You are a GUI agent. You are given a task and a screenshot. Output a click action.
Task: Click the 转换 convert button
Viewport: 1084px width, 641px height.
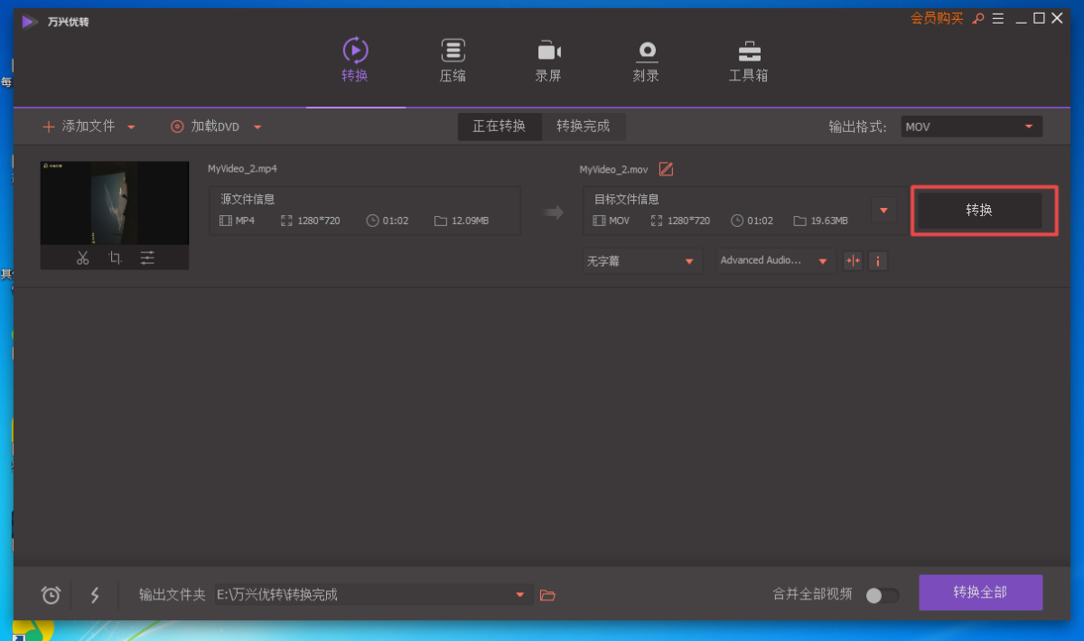(x=979, y=211)
